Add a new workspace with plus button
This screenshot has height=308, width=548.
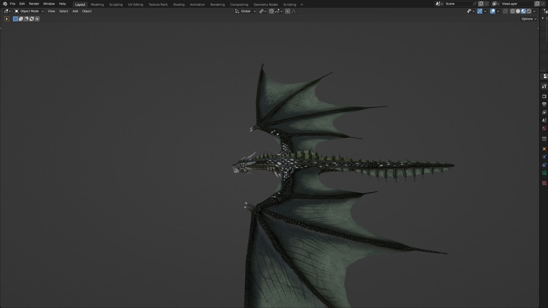[302, 5]
